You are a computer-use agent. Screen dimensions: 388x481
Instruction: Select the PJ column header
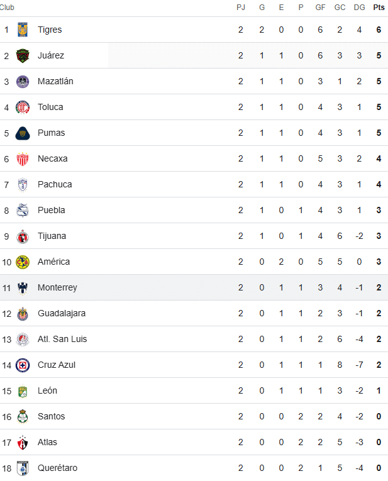tap(241, 8)
